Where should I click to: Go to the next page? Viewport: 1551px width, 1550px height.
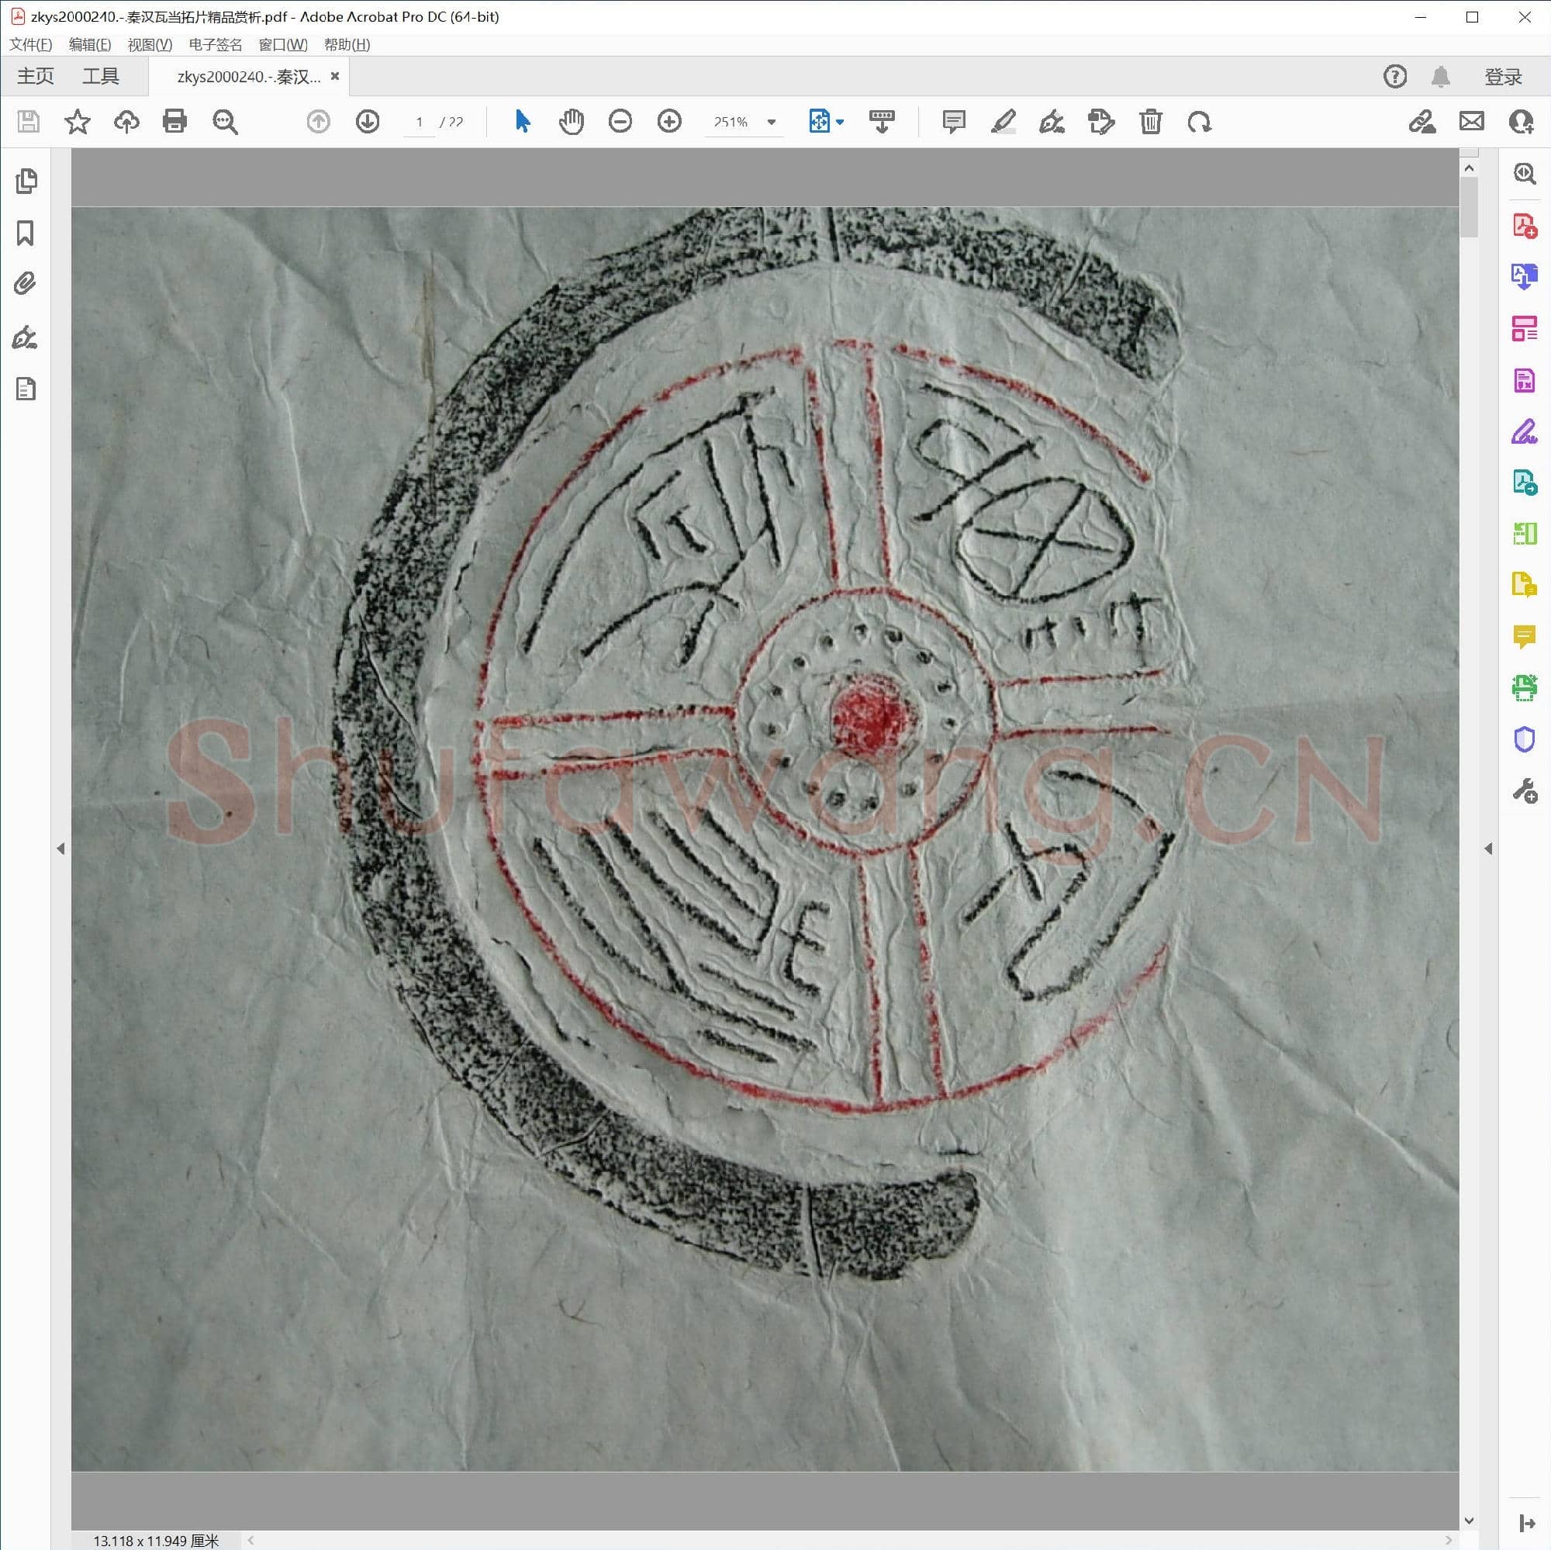coord(368,121)
